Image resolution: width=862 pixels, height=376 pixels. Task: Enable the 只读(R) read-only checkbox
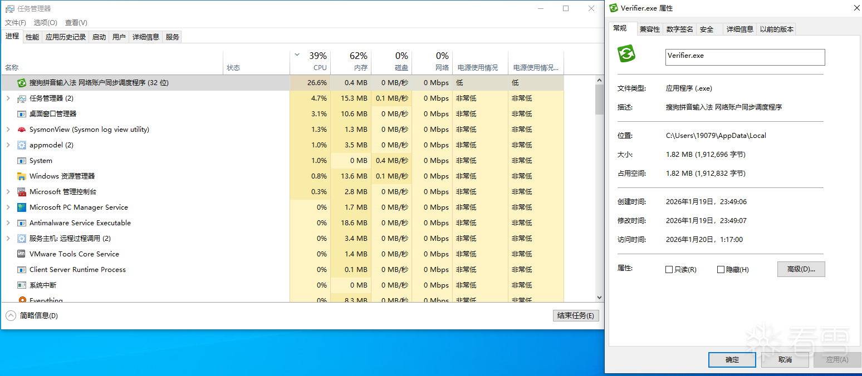coord(669,270)
